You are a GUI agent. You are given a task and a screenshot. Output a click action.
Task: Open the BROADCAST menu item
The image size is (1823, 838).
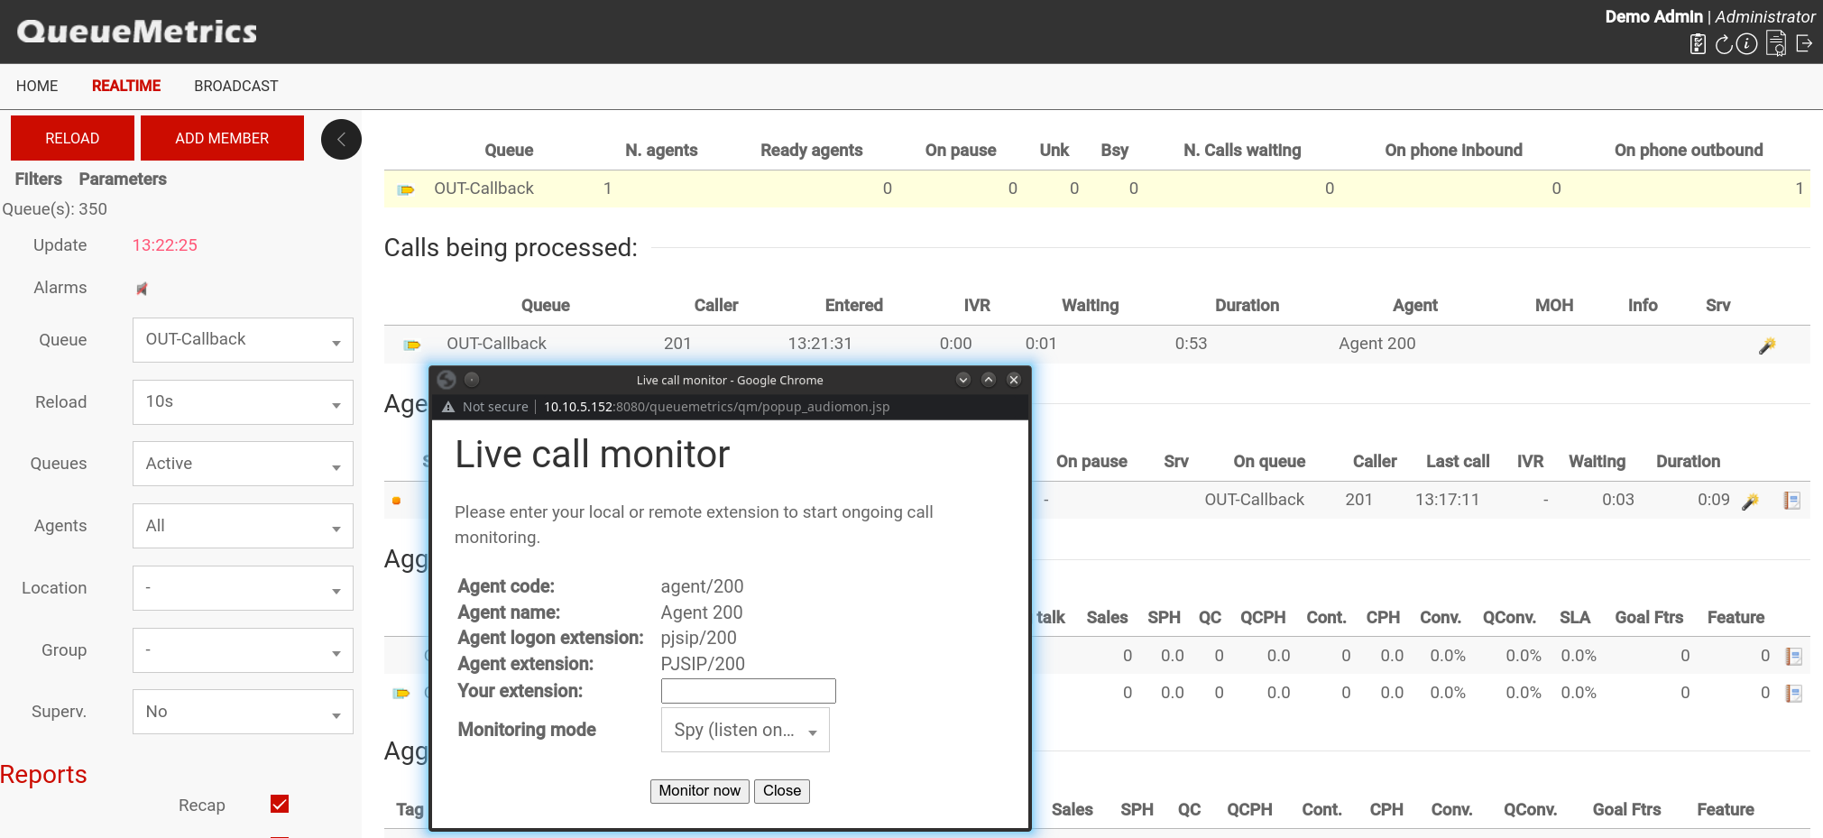point(236,86)
